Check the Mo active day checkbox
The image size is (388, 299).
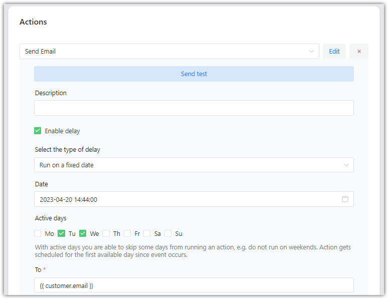pos(38,233)
